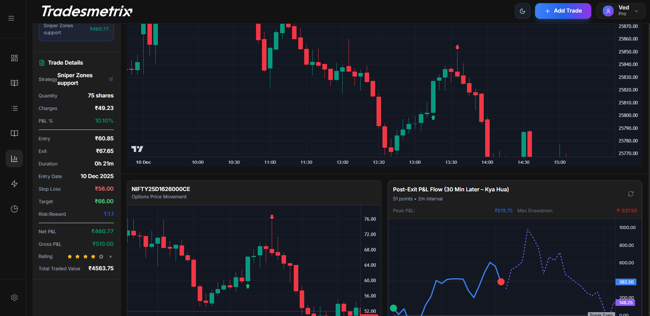Click the Gross P&L value ₹510.00
650x316 pixels.
[x=103, y=244]
